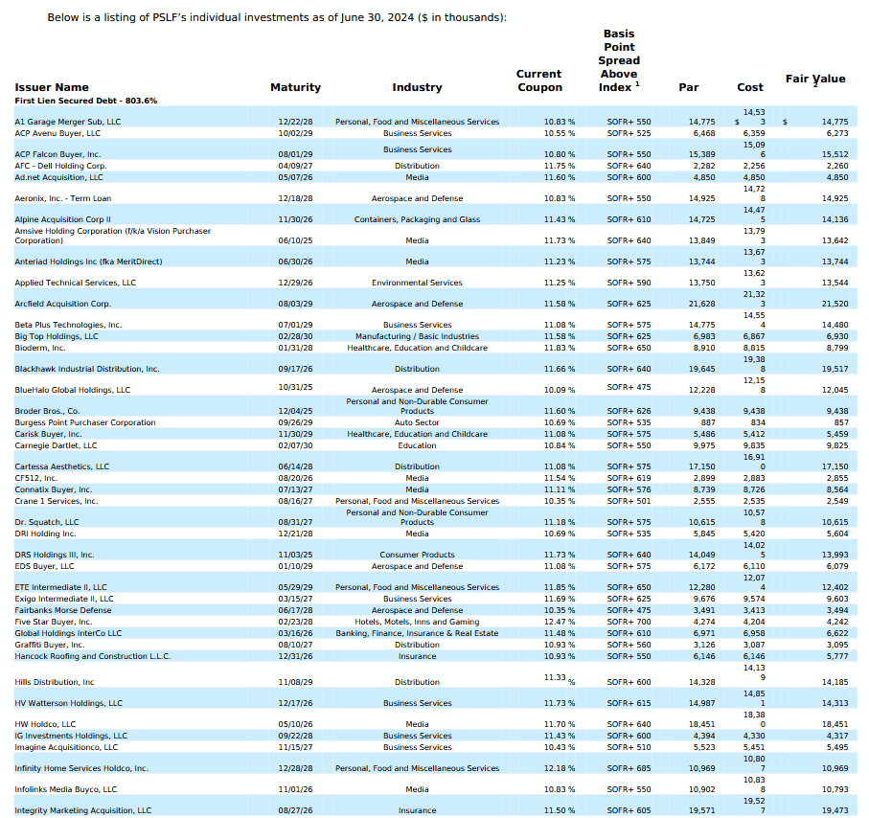
Task: Click the "Environmental Services" industry cell
Action: [x=417, y=284]
